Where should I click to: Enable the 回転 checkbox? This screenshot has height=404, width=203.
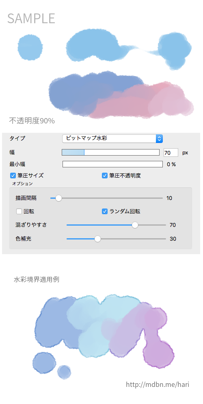coord(19,211)
